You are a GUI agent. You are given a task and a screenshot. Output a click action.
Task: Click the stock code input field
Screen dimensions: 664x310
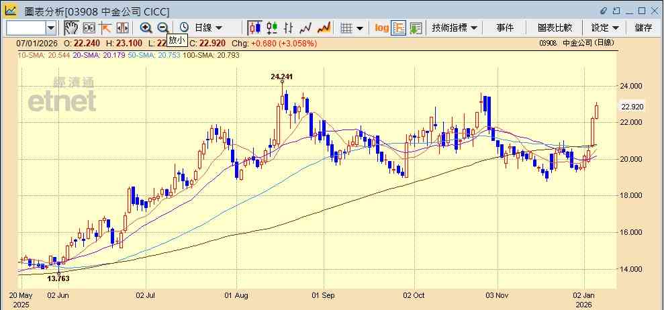click(x=26, y=28)
